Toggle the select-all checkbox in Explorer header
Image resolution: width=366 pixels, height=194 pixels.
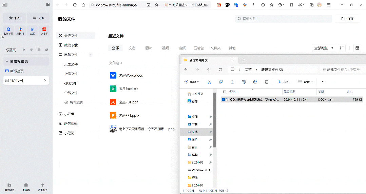pos(225,92)
